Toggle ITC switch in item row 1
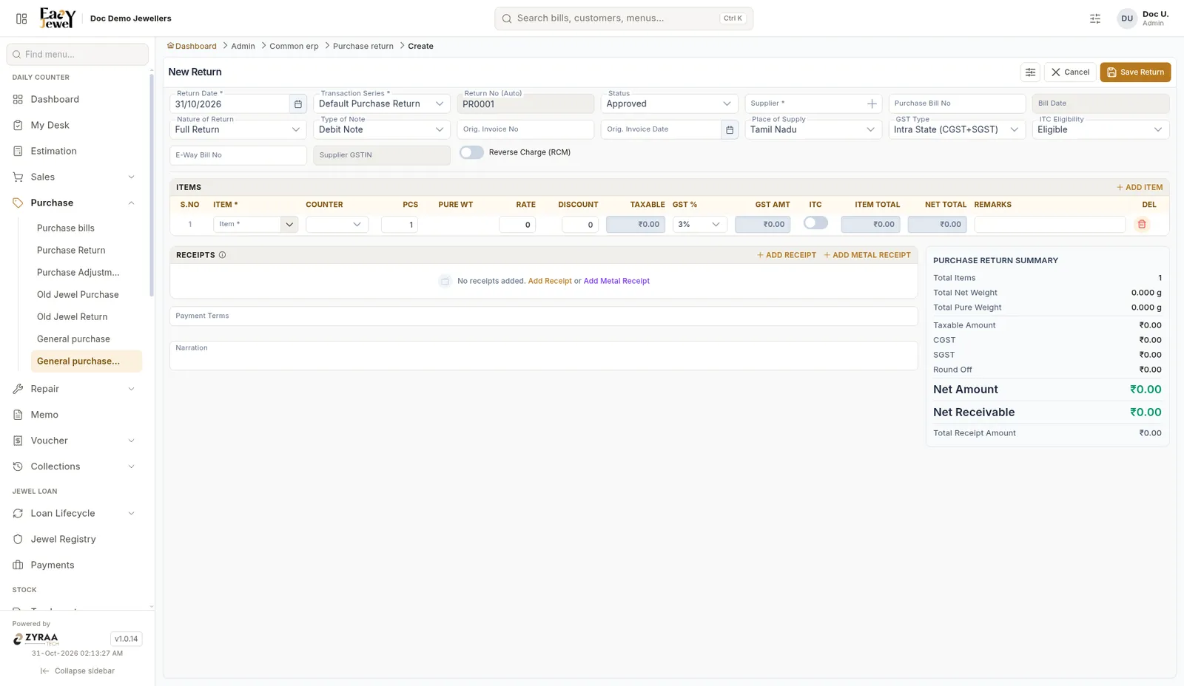This screenshot has height=686, width=1184. coord(815,223)
